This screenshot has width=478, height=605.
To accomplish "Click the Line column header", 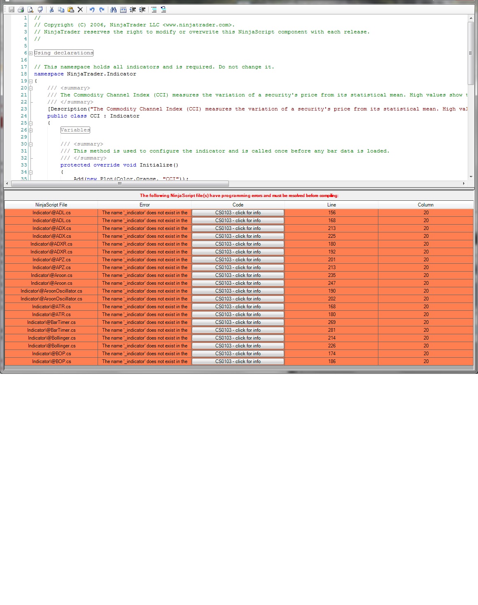I will (x=331, y=205).
